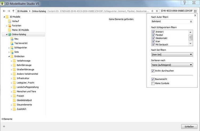200x131 pixels.
Task: Click the Content-ID address bar text
Action: [98, 11]
